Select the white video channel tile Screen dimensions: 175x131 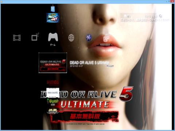pos(53,93)
